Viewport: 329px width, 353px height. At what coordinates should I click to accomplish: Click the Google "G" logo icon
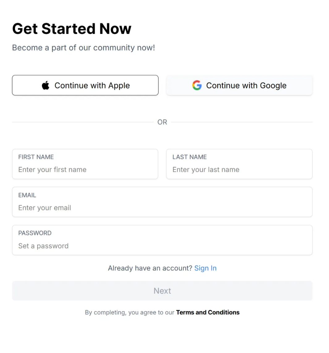(197, 85)
